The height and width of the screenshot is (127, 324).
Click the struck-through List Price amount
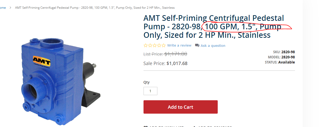176,54
